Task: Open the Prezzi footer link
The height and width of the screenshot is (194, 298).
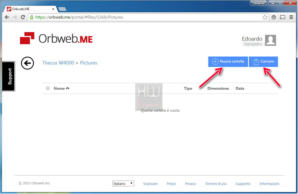Action: (x=171, y=184)
